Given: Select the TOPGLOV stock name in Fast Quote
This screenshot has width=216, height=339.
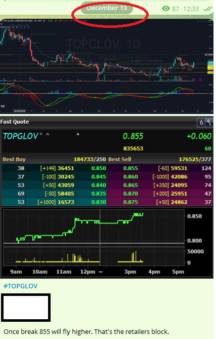Looking at the screenshot, I should [21, 136].
